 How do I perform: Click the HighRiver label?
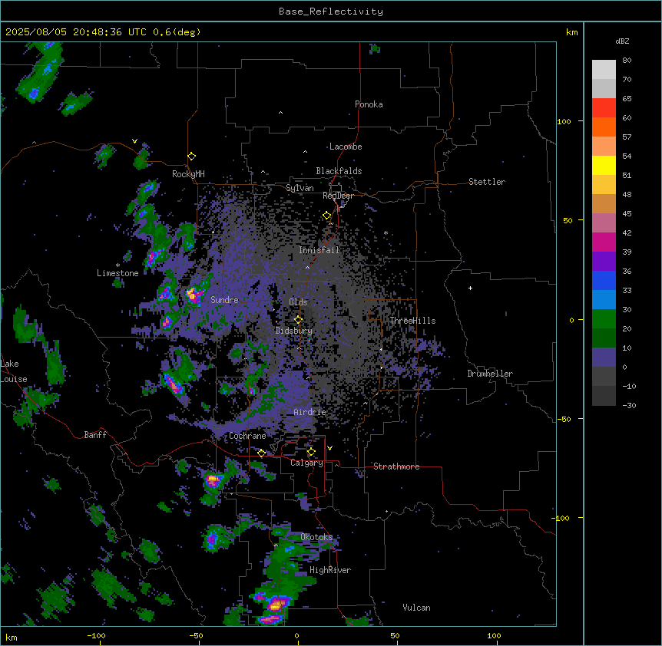tap(330, 570)
